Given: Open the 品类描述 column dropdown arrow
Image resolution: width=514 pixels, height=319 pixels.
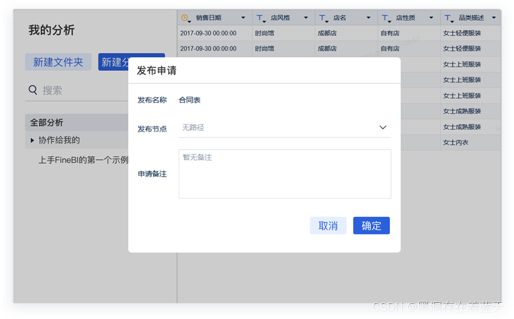Looking at the screenshot, I should point(493,17).
